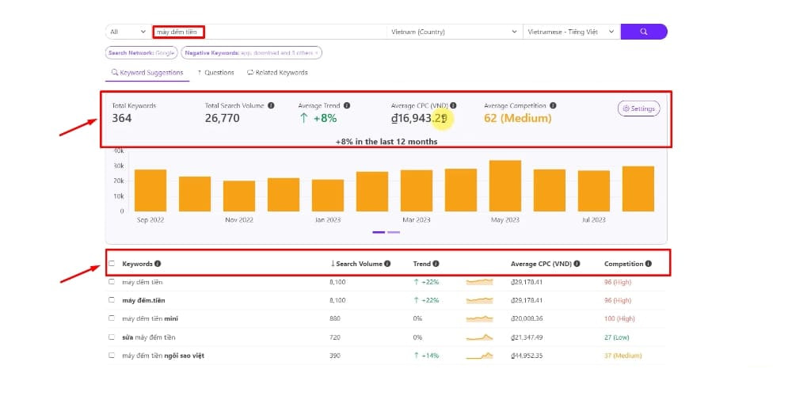Screen dimensions: 792x396
Task: Click the 37 (Medium) competition value
Action: 623,356
